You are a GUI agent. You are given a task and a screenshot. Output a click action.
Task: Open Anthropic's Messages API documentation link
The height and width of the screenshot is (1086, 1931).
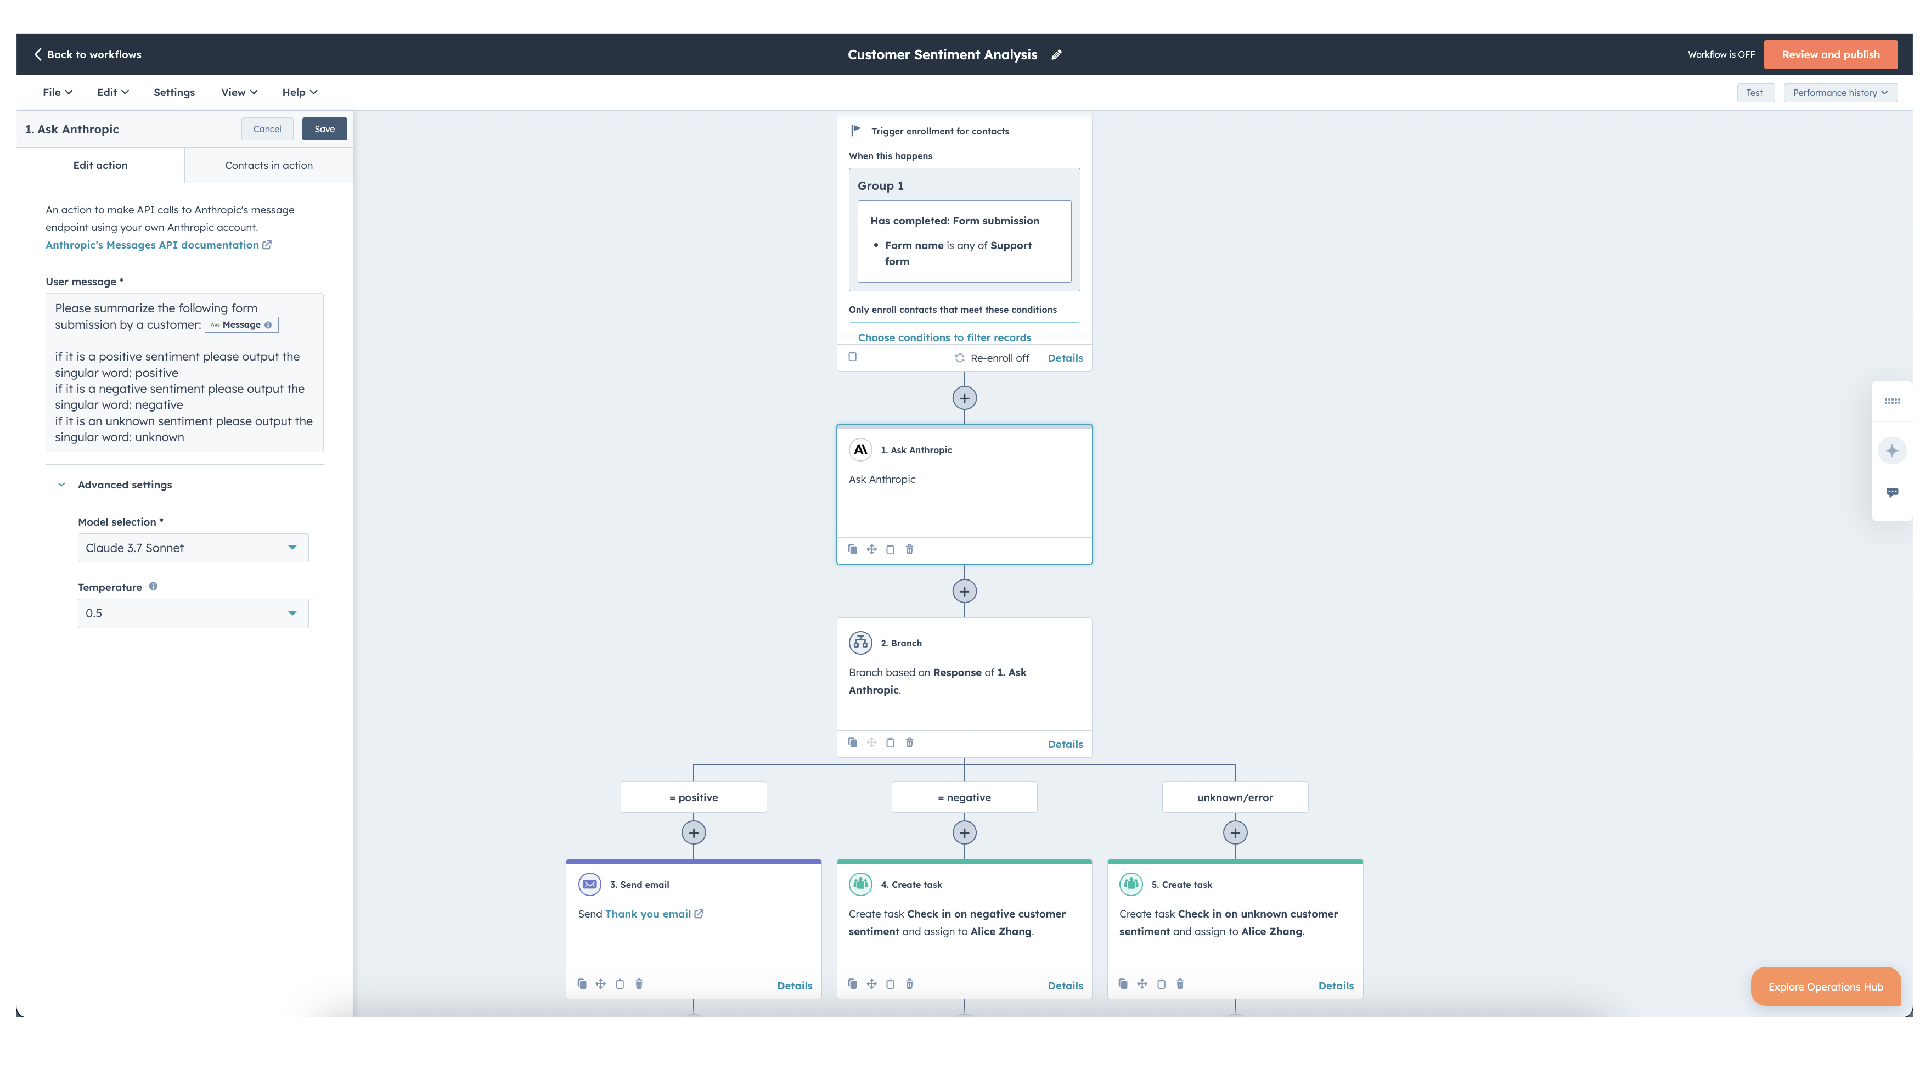pos(158,245)
